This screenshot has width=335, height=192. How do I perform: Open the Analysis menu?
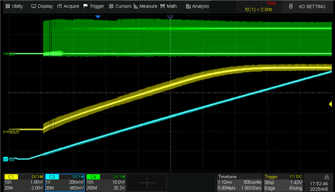click(197, 6)
